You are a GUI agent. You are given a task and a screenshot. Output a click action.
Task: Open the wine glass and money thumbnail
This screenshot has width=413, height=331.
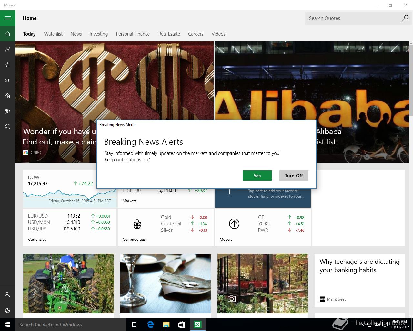click(166, 283)
